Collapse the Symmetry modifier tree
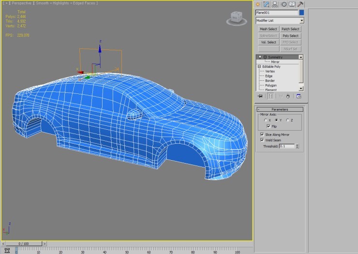The width and height of the screenshot is (358, 254). click(x=265, y=57)
